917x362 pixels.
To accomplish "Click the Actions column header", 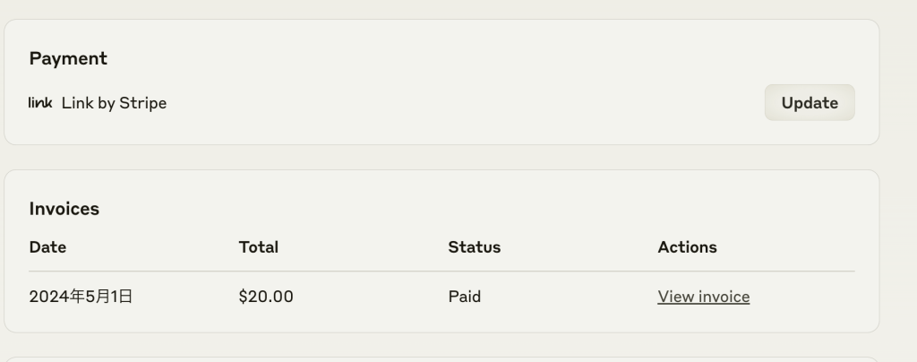I will coord(687,247).
